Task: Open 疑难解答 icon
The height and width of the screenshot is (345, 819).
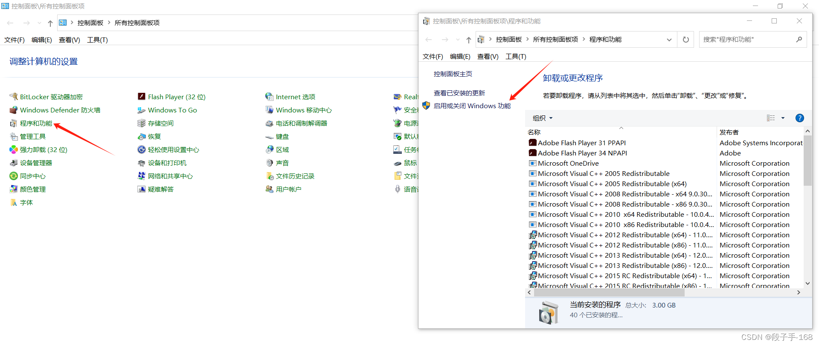Action: tap(142, 189)
